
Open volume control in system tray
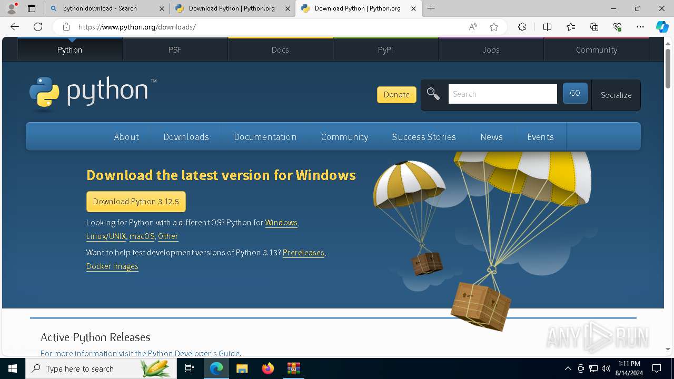click(606, 368)
